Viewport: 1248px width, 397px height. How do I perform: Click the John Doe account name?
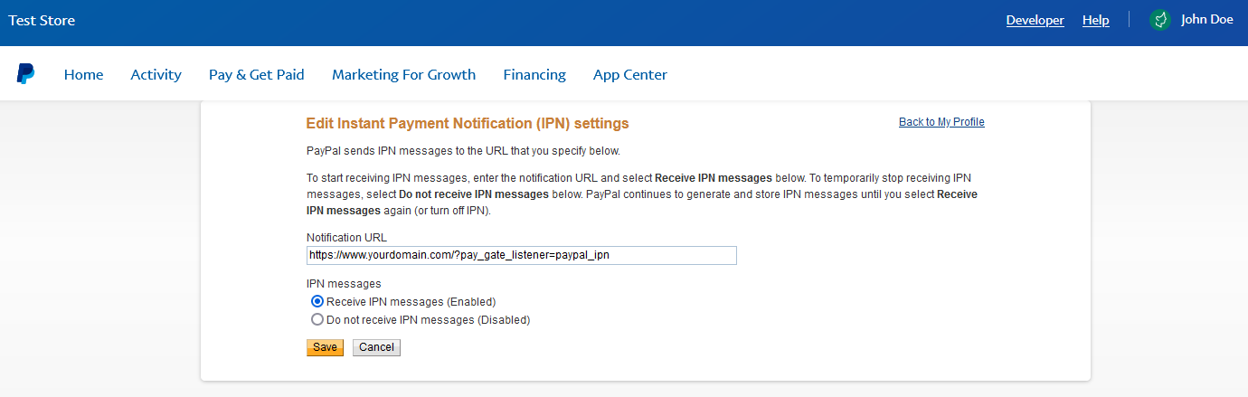pos(1207,20)
